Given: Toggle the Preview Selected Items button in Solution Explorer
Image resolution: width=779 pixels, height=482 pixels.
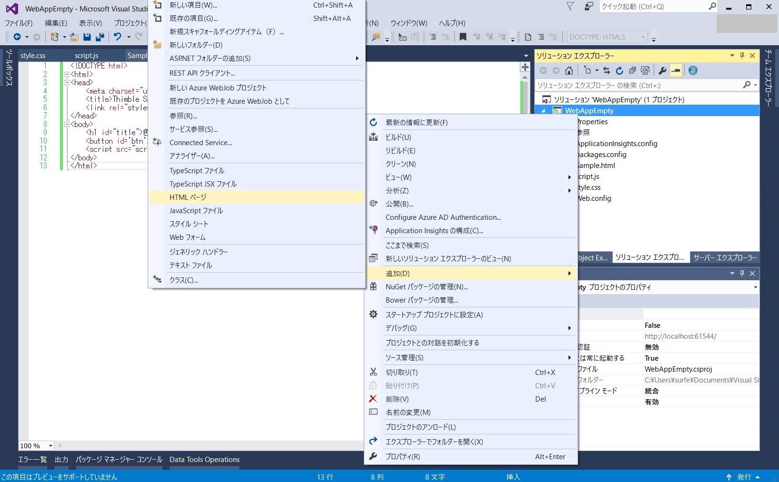Looking at the screenshot, I should click(x=676, y=70).
